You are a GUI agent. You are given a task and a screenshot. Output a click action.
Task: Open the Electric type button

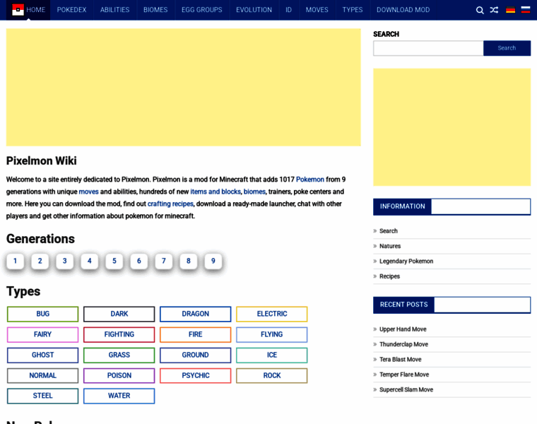(272, 314)
